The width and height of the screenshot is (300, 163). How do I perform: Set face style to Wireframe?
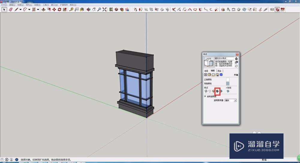[206, 91]
